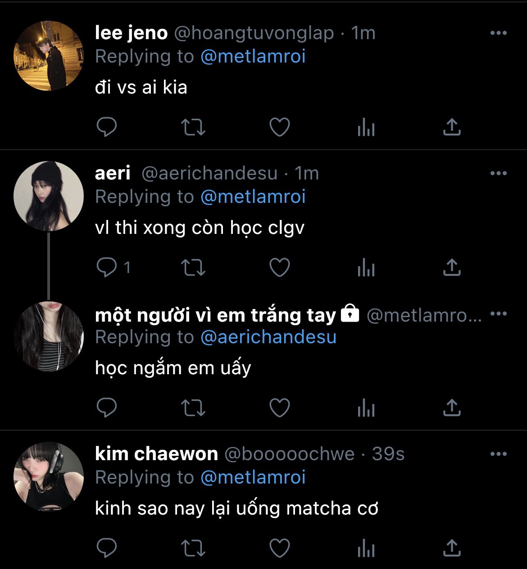Open @aerichandesu mention link
Viewport: 527px width, 569px height.
click(268, 337)
